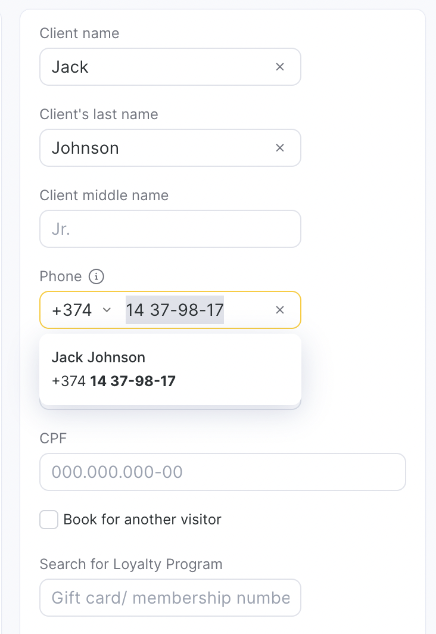The width and height of the screenshot is (436, 634).
Task: Expand the +374 country code dropdown arrow
Action: pos(107,310)
